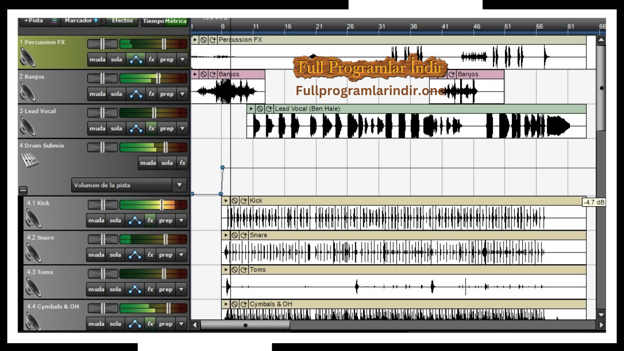The image size is (624, 351).
Task: Open prep dropdown arrow on Percussion FX track
Action: point(182,59)
